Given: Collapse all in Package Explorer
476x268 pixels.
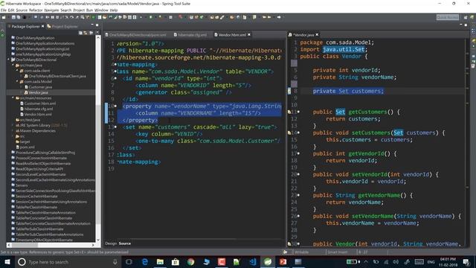Looking at the screenshot, I should tap(80, 33).
